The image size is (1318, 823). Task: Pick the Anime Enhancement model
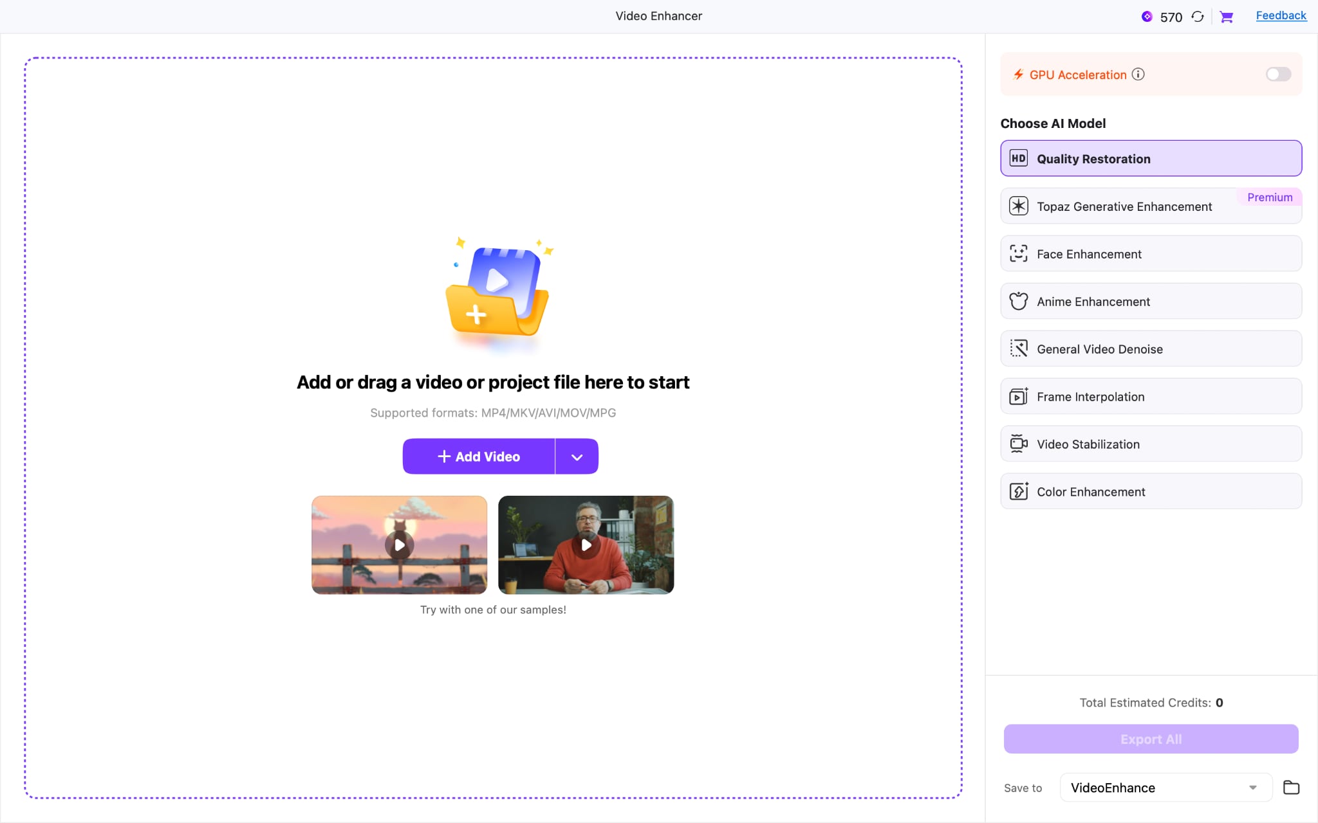(1150, 301)
